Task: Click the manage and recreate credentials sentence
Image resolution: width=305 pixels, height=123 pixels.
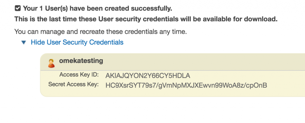Action: click(101, 31)
